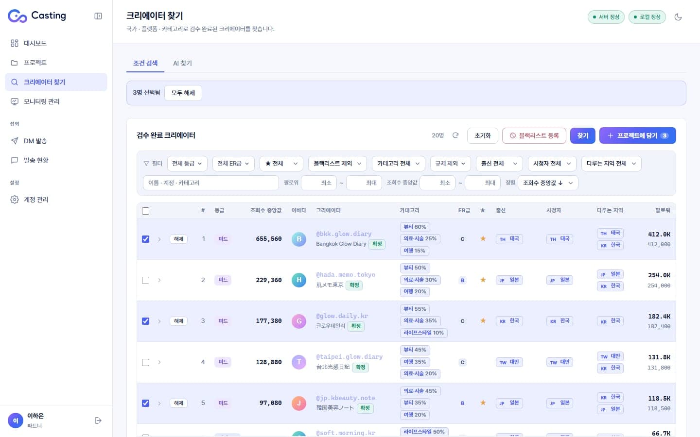Expand the @taipei.glow.diary row chevron
The image size is (700, 437).
tap(159, 362)
